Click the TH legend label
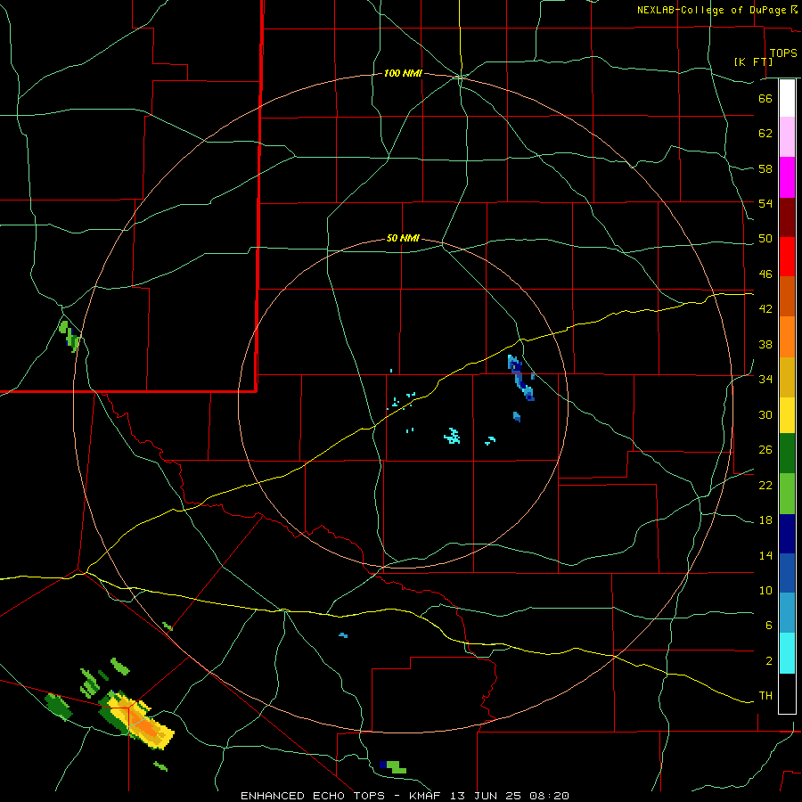The height and width of the screenshot is (802, 802). [x=765, y=695]
